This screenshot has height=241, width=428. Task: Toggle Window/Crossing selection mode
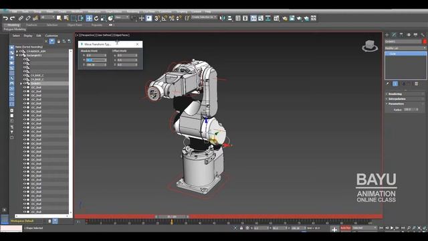tap(81, 18)
